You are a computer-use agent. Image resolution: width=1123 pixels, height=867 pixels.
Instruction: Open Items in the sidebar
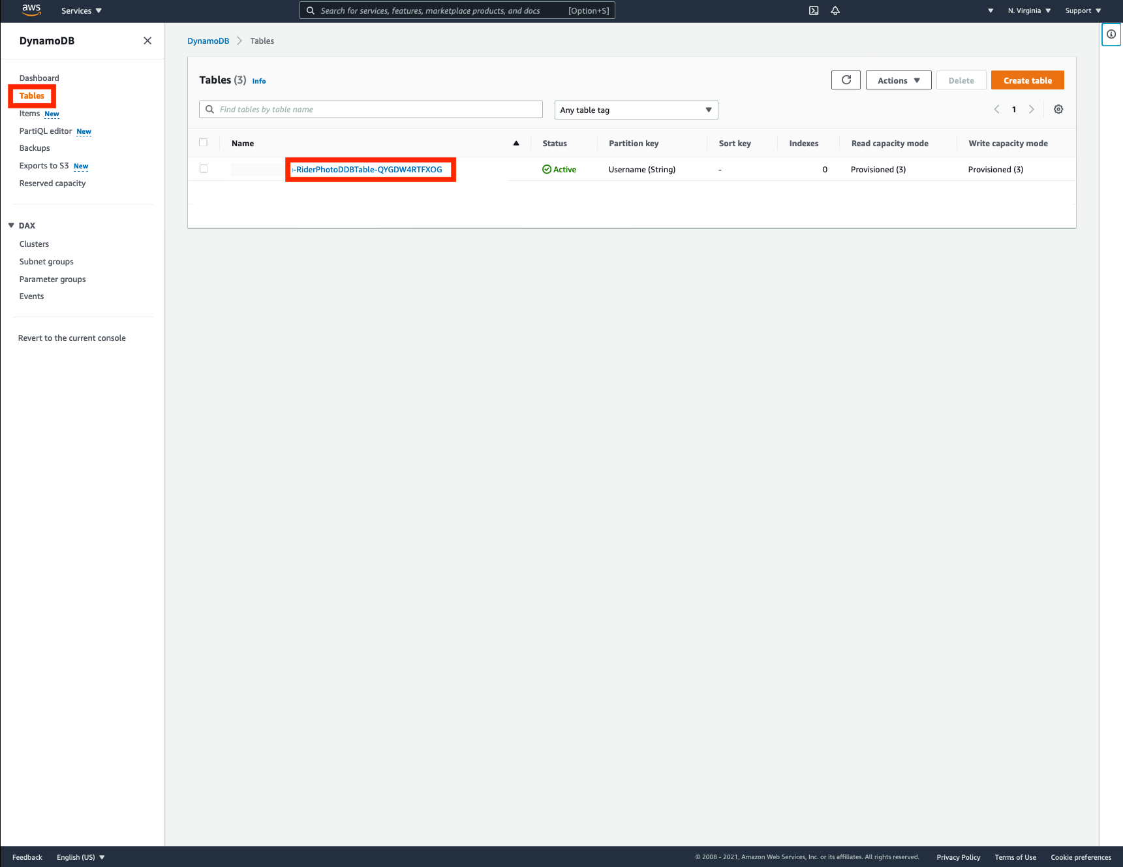pos(29,113)
